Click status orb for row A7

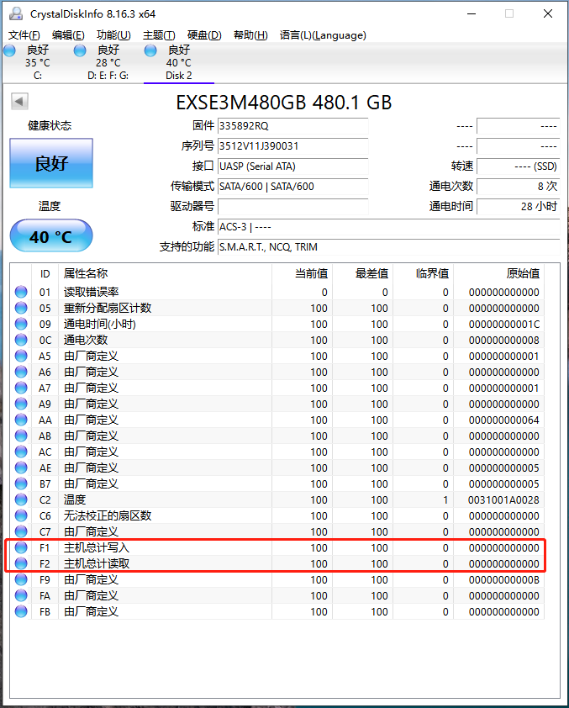[21, 388]
